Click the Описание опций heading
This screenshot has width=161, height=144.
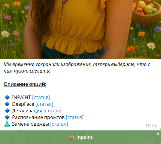point(25,84)
